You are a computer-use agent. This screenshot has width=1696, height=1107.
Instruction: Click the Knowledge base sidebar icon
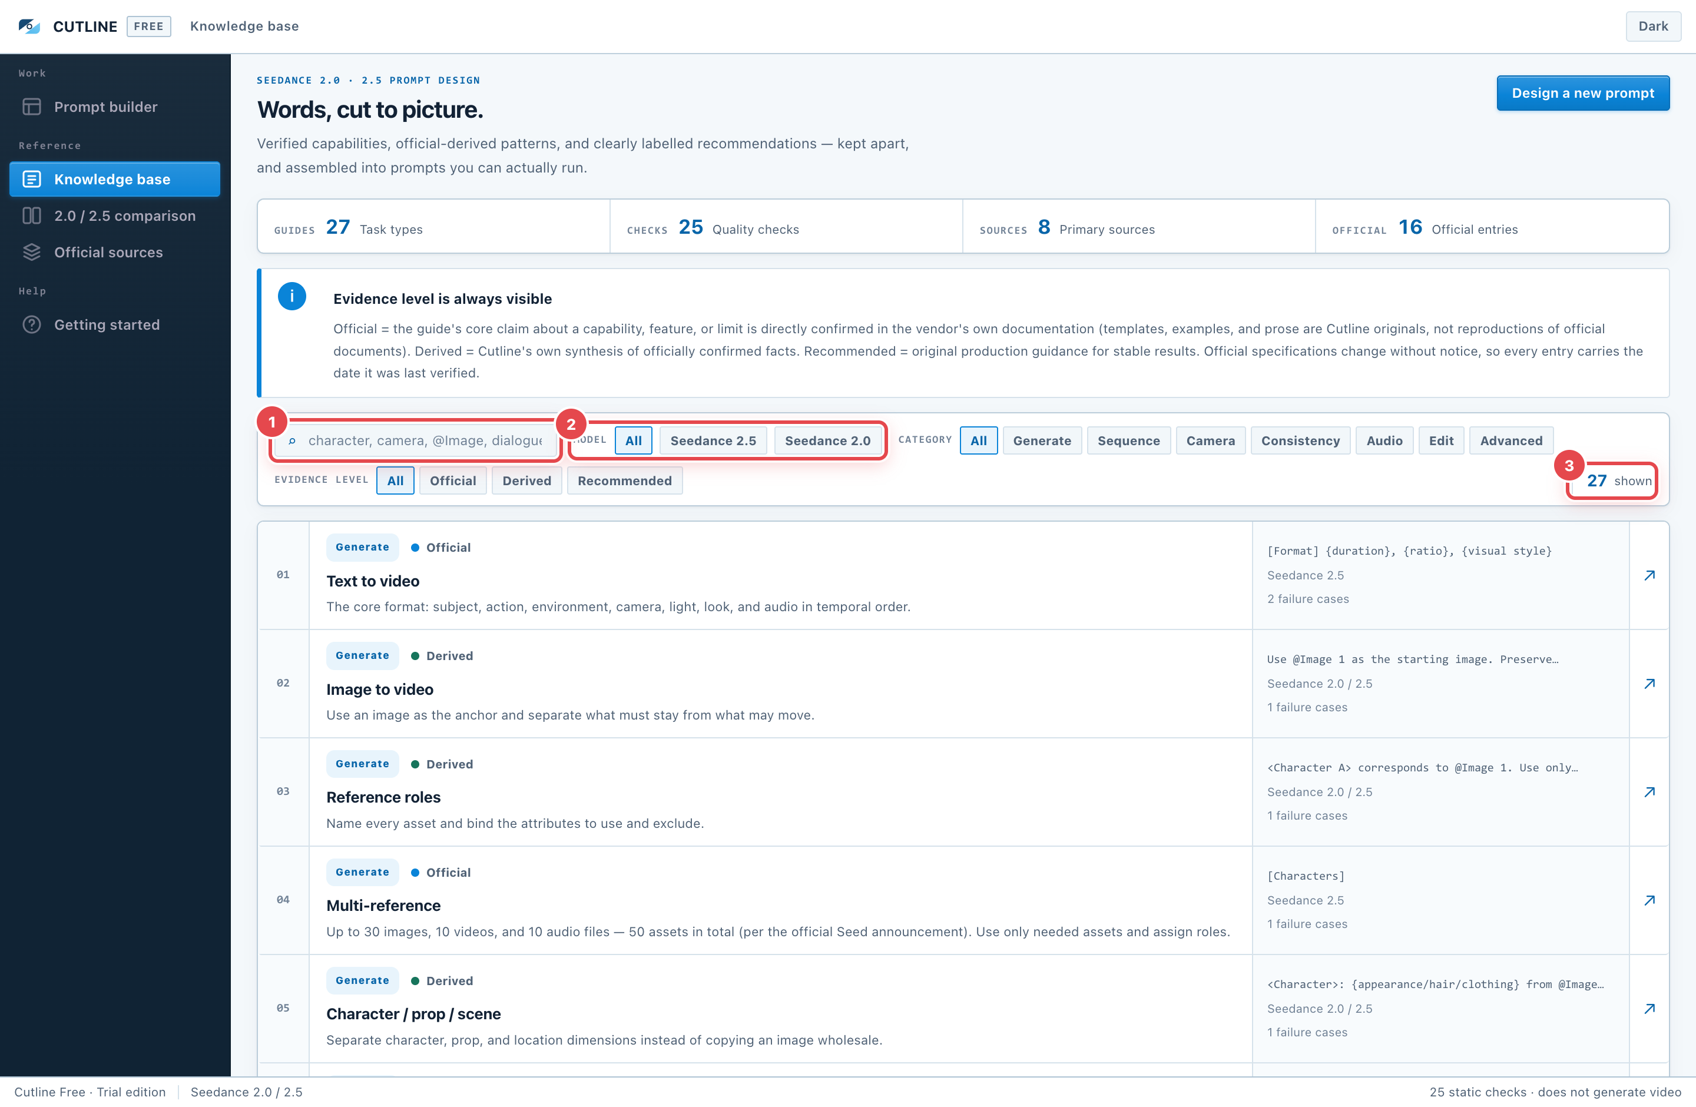click(31, 179)
